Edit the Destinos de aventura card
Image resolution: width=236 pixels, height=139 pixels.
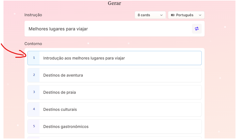pos(120,75)
